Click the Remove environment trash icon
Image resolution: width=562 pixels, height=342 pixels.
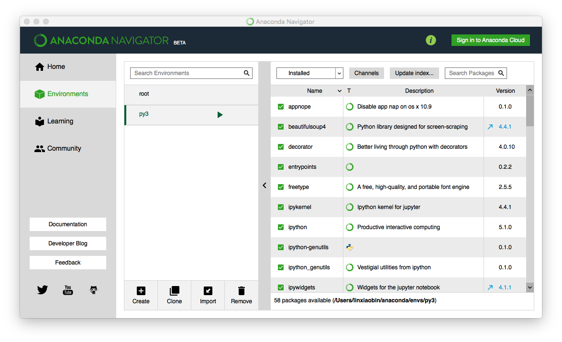click(241, 290)
